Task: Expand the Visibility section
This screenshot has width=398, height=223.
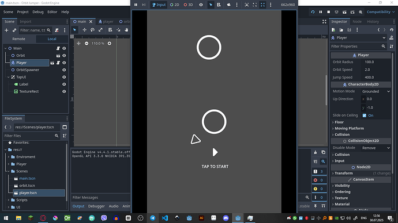Action: (x=342, y=186)
